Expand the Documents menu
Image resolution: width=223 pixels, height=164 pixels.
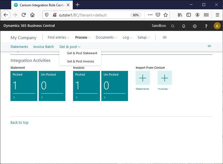point(106,38)
